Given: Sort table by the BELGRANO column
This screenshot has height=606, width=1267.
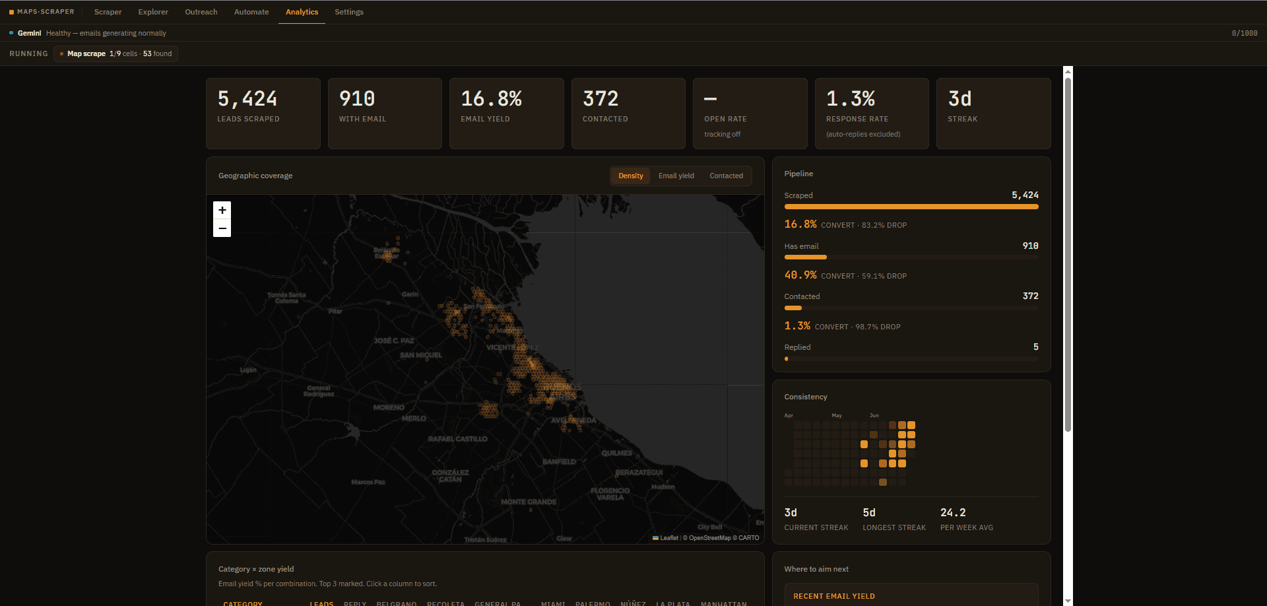Looking at the screenshot, I should [397, 603].
